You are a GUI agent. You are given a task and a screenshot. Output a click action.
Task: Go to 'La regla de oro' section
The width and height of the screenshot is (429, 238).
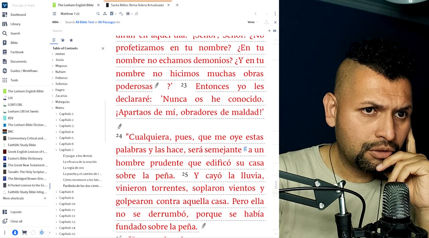(73, 168)
